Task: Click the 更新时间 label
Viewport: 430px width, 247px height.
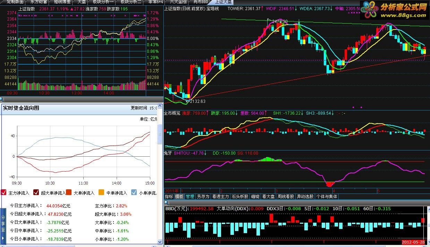Action: pyautogui.click(x=139, y=108)
